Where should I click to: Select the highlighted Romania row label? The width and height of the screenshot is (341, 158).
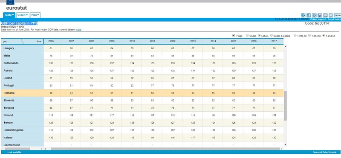click(9, 93)
